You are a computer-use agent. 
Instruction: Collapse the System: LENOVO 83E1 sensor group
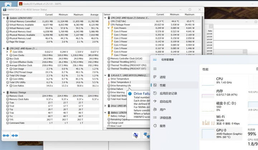4,18
